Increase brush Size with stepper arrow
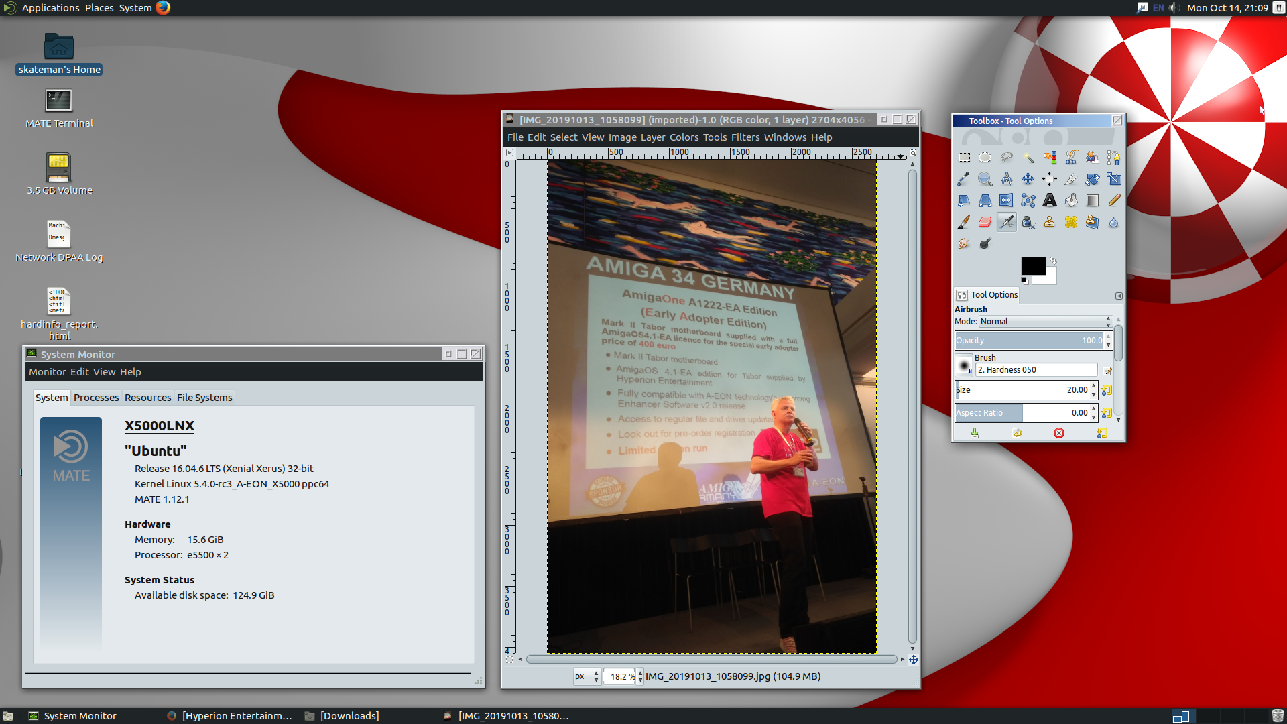This screenshot has width=1287, height=724. (1093, 385)
